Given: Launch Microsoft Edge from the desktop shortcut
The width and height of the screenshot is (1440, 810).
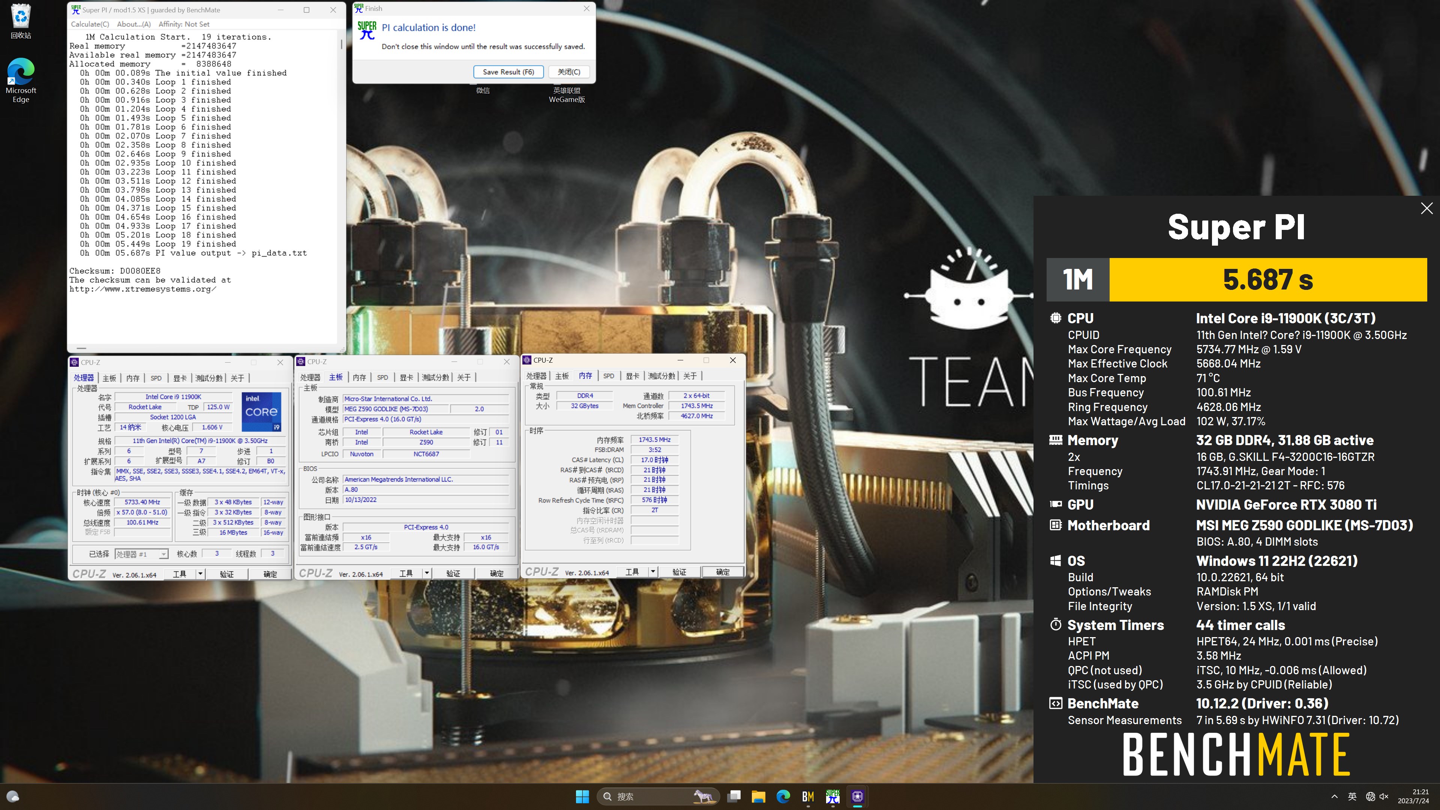Looking at the screenshot, I should click(x=21, y=80).
